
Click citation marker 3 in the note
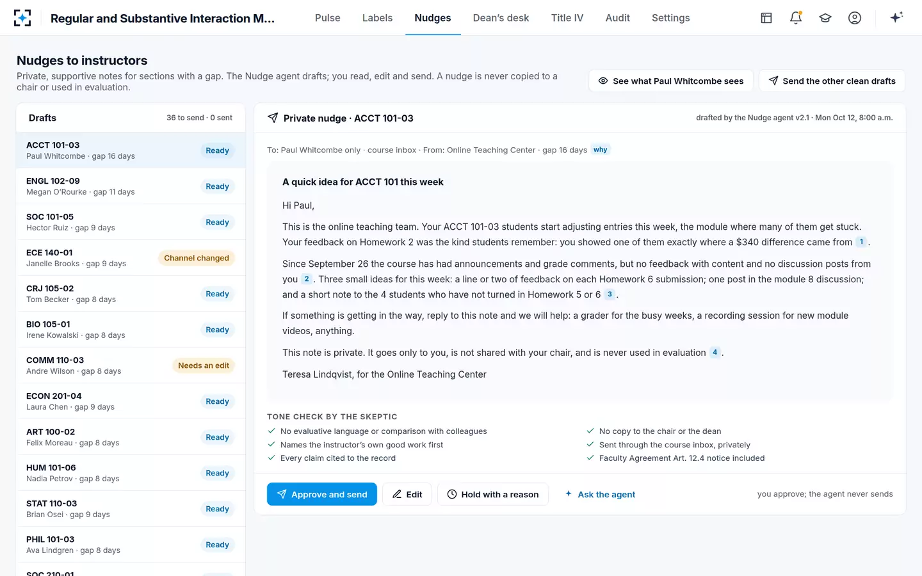click(x=610, y=294)
